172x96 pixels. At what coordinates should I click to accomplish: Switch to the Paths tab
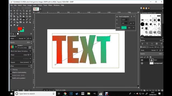[157, 47]
